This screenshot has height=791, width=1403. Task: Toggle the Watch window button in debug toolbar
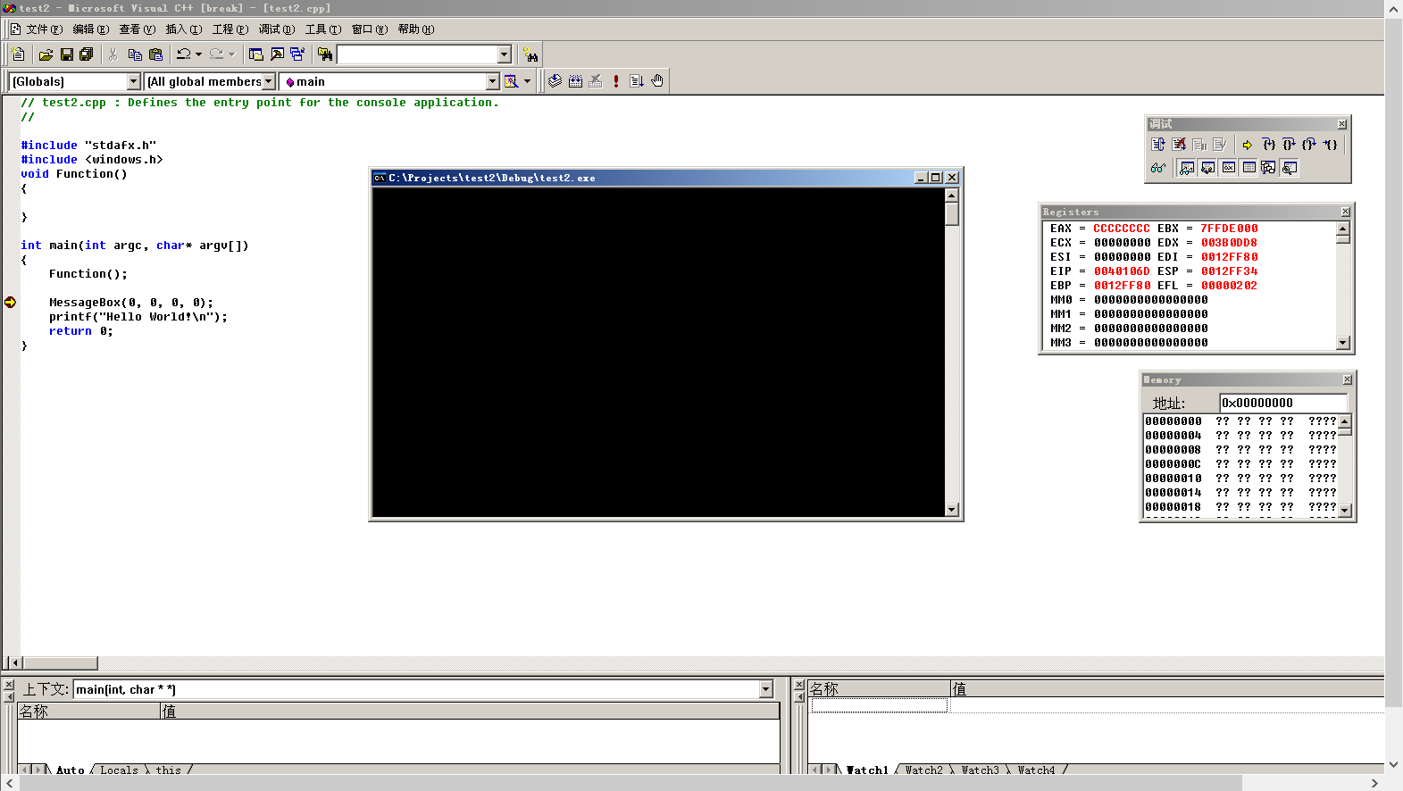tap(1187, 167)
